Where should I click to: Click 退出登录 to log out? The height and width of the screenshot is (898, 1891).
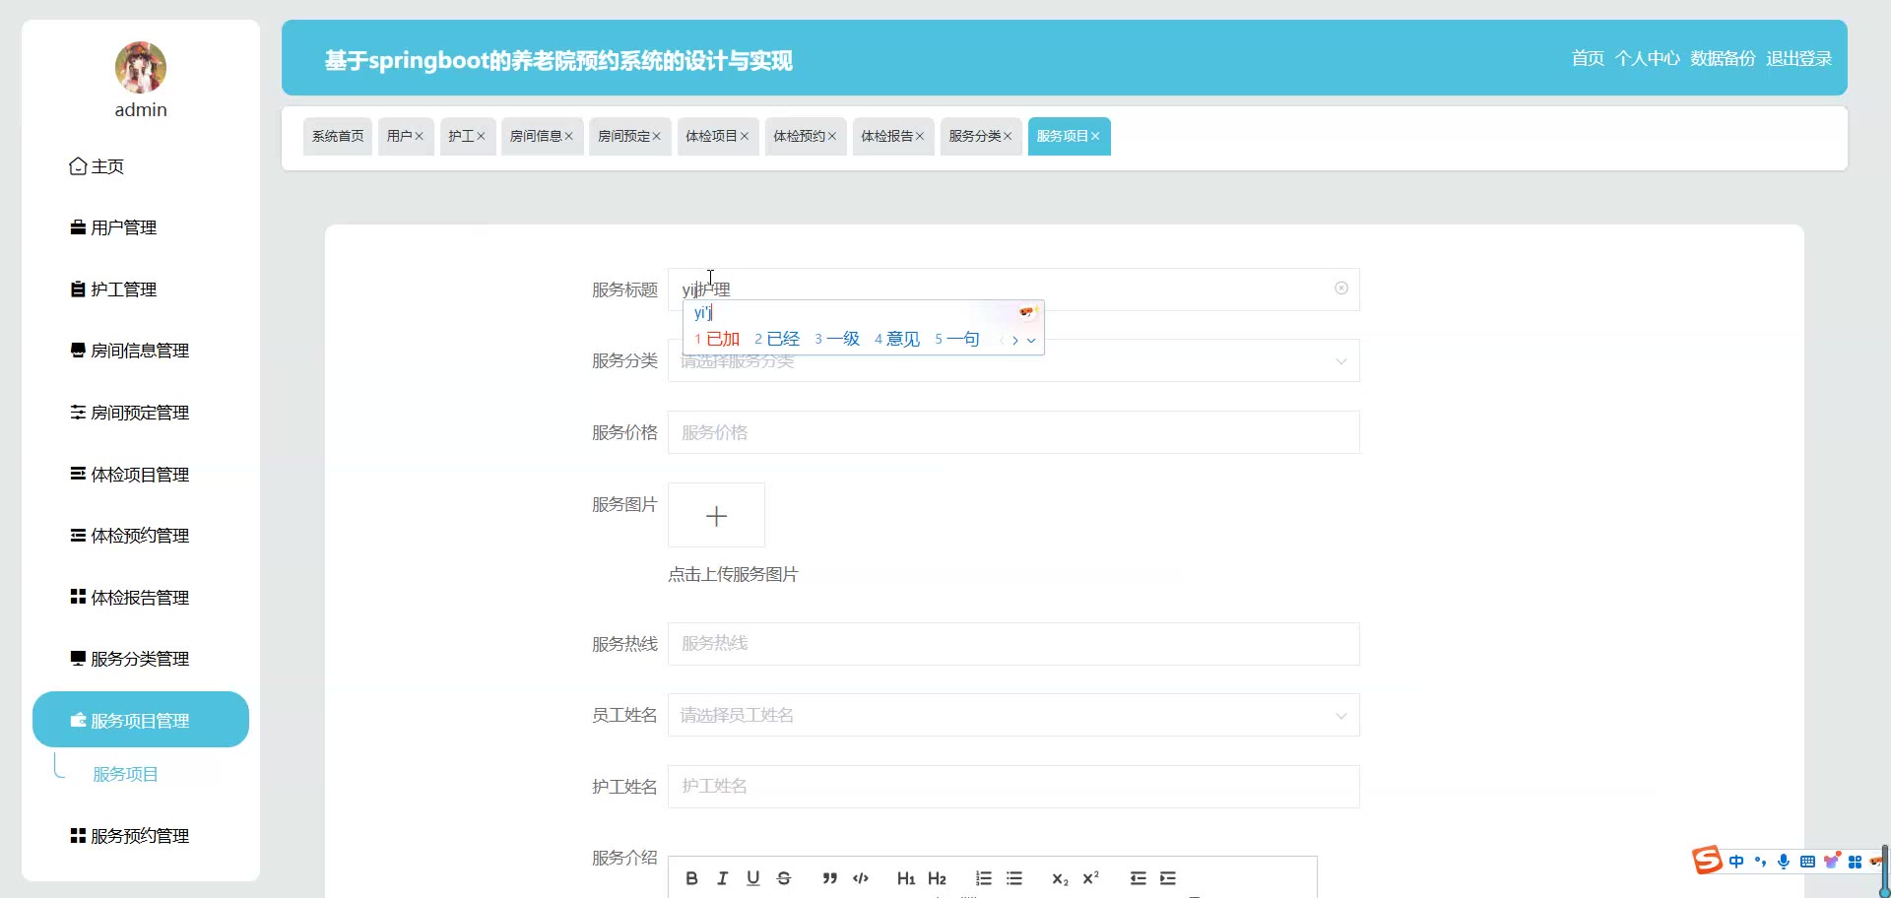1798,58
